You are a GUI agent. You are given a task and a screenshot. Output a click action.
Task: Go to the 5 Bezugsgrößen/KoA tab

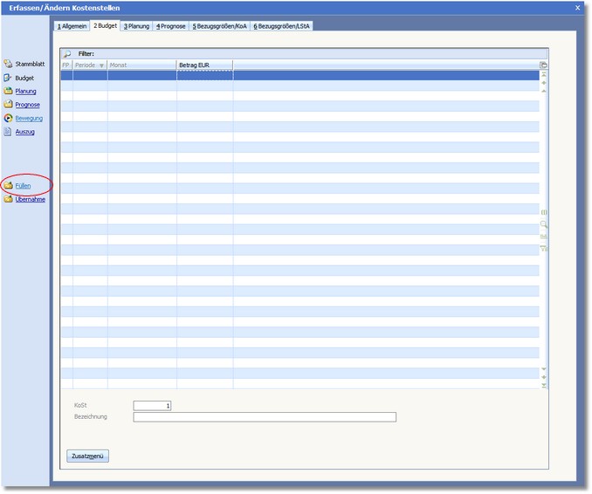[x=220, y=26]
